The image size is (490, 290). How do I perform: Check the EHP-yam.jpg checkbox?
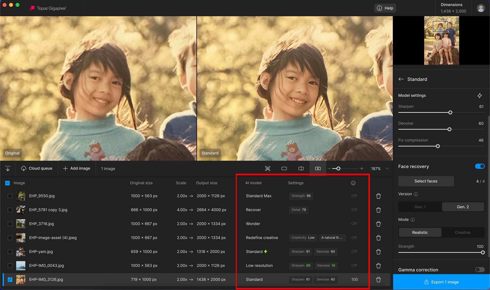pos(10,252)
